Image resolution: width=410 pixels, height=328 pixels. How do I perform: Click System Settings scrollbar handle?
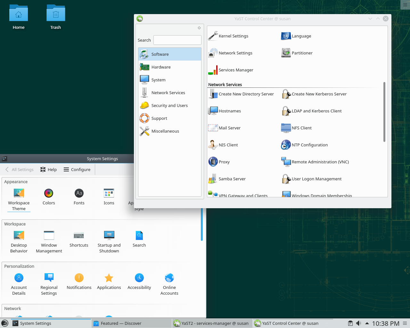coord(202,224)
